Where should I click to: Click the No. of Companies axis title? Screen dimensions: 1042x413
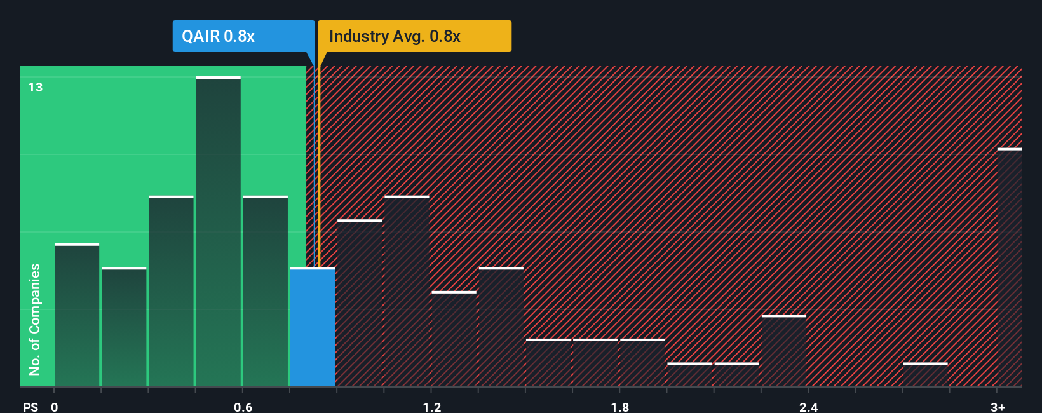(x=34, y=319)
